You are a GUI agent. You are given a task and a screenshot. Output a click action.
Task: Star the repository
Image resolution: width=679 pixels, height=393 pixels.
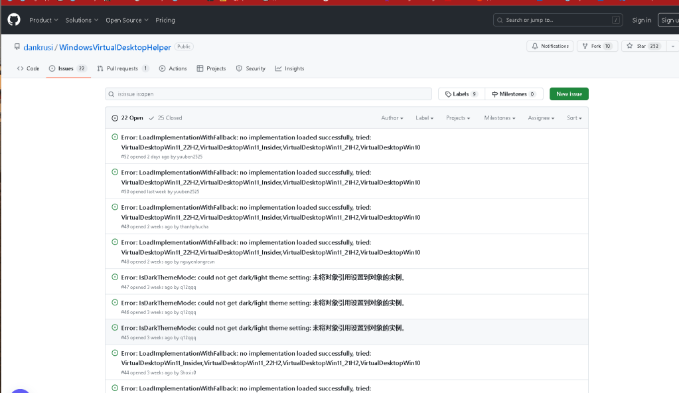tap(643, 46)
